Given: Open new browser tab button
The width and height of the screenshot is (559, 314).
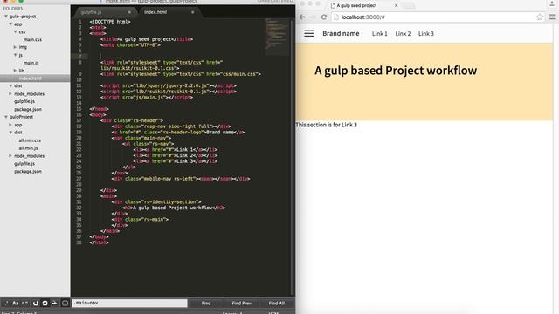Looking at the screenshot, I should (x=409, y=5).
